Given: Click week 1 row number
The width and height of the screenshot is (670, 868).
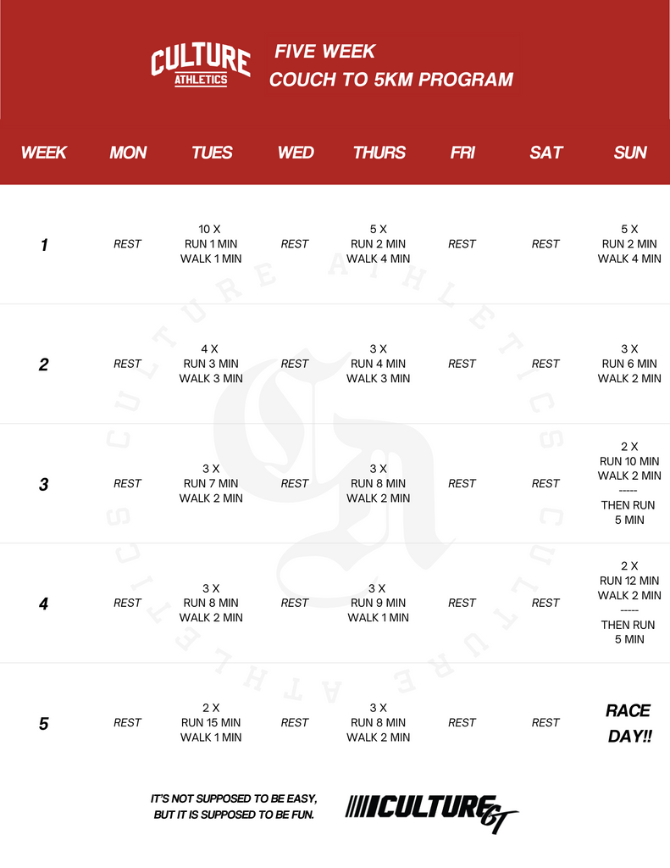Looking at the screenshot, I should (x=44, y=245).
